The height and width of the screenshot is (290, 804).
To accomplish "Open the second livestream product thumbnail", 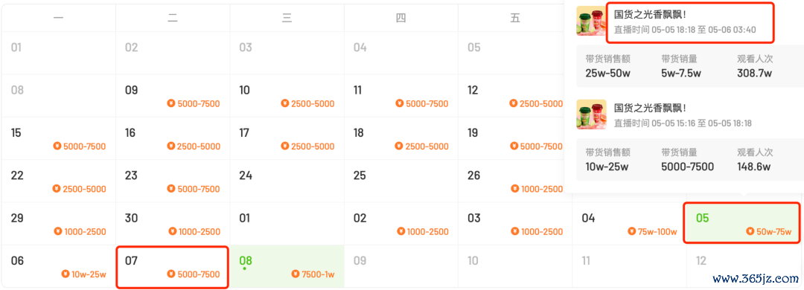I will click(591, 115).
